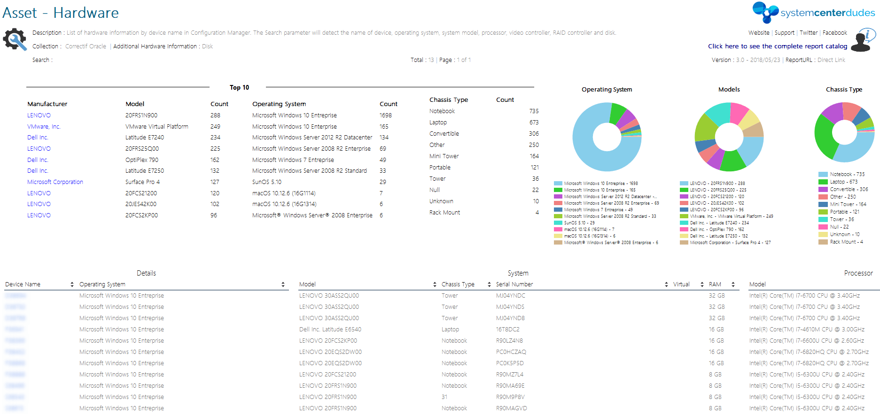Sort by Chassis Type column arrows
880x414 pixels.
tap(489, 284)
